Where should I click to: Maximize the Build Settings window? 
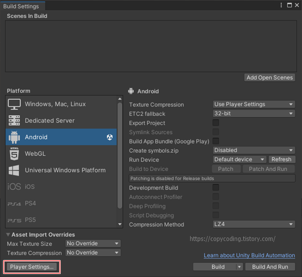(289, 5)
